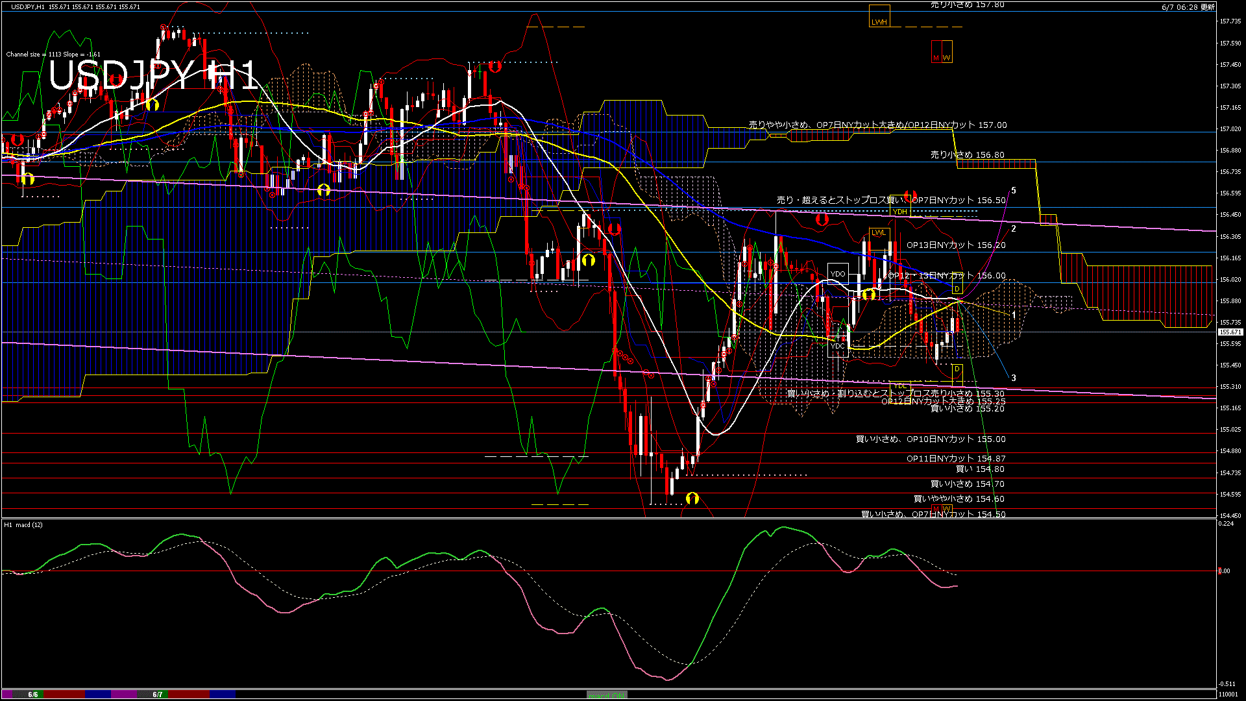
Task: Click the current price tag 155.671
Action: click(x=1230, y=332)
